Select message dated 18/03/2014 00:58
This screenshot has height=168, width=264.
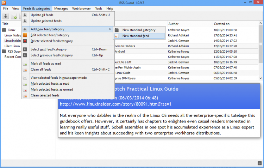pos(186,30)
